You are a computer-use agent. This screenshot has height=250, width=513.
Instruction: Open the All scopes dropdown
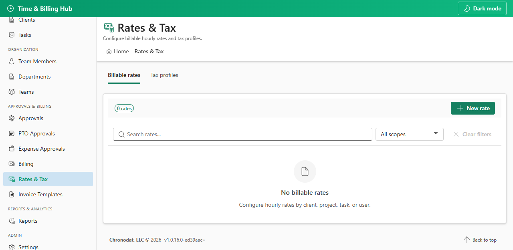[x=409, y=134]
